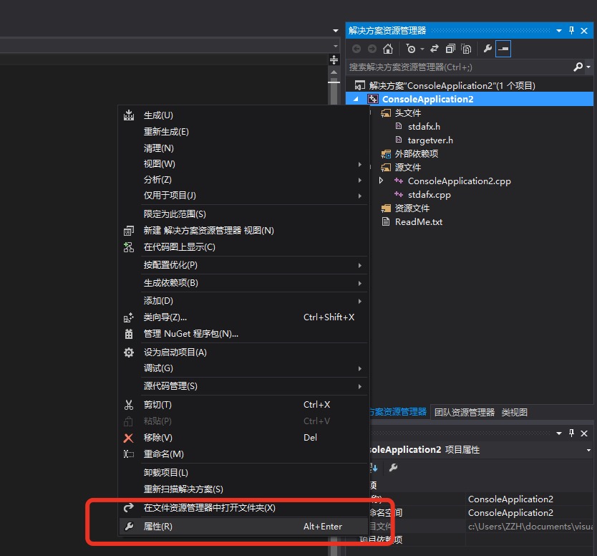Choose 移除(V) with the red X
Screen dimensions: 597x556
(243, 438)
